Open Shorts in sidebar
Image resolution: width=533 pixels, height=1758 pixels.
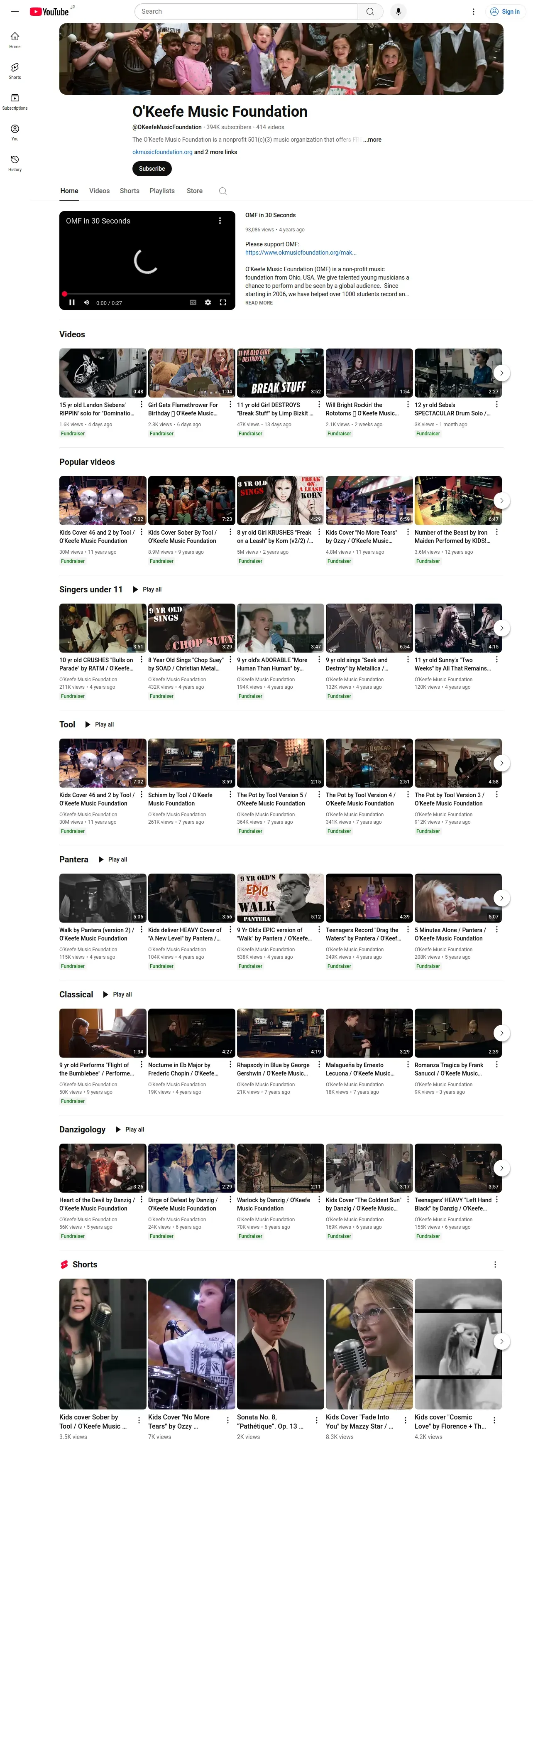click(15, 71)
